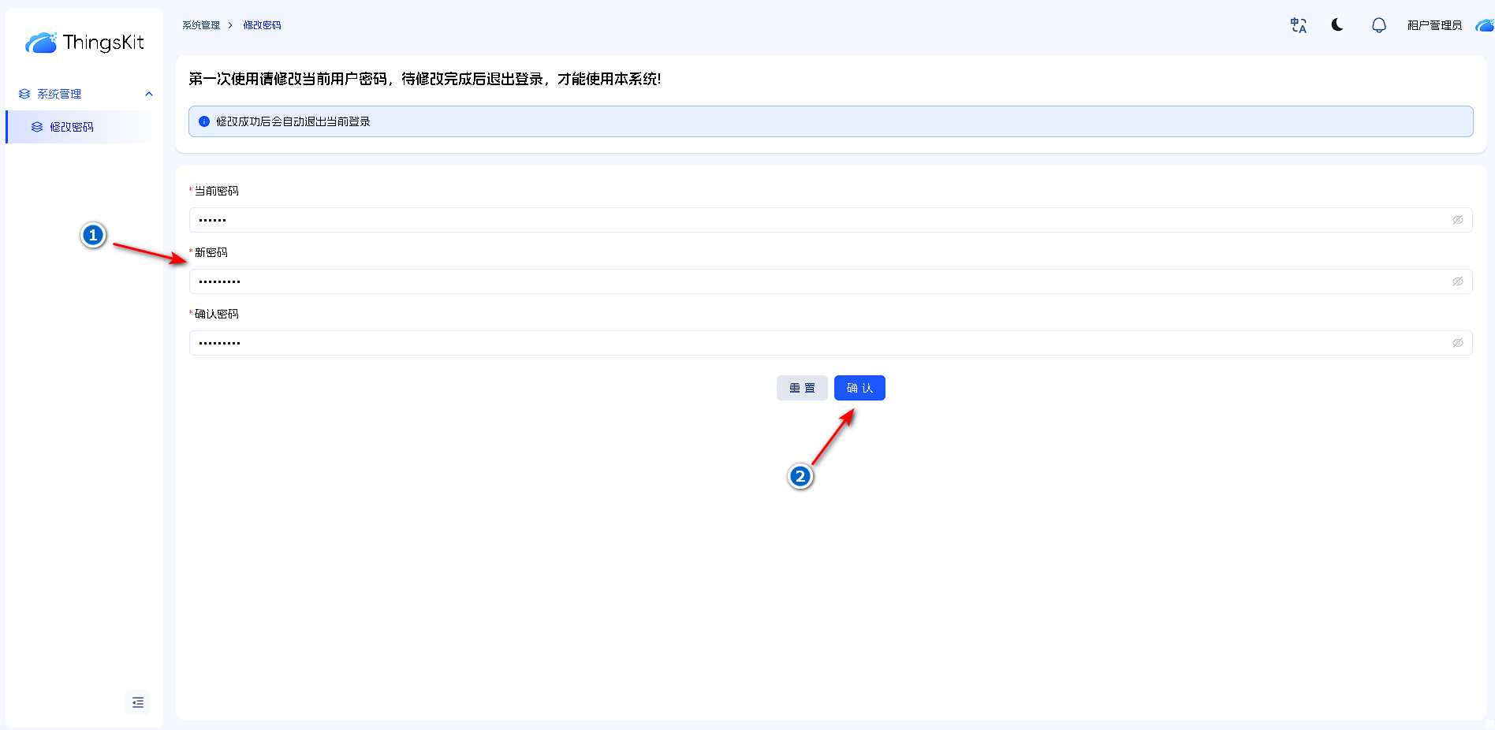Show the 当前密码 field contents via eye icon
Viewport: 1495px width, 730px height.
(1457, 220)
